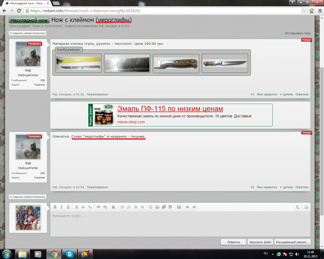Image resolution: width=324 pixels, height=259 pixels.
Task: Insert a numbered list
Action: pos(129,207)
